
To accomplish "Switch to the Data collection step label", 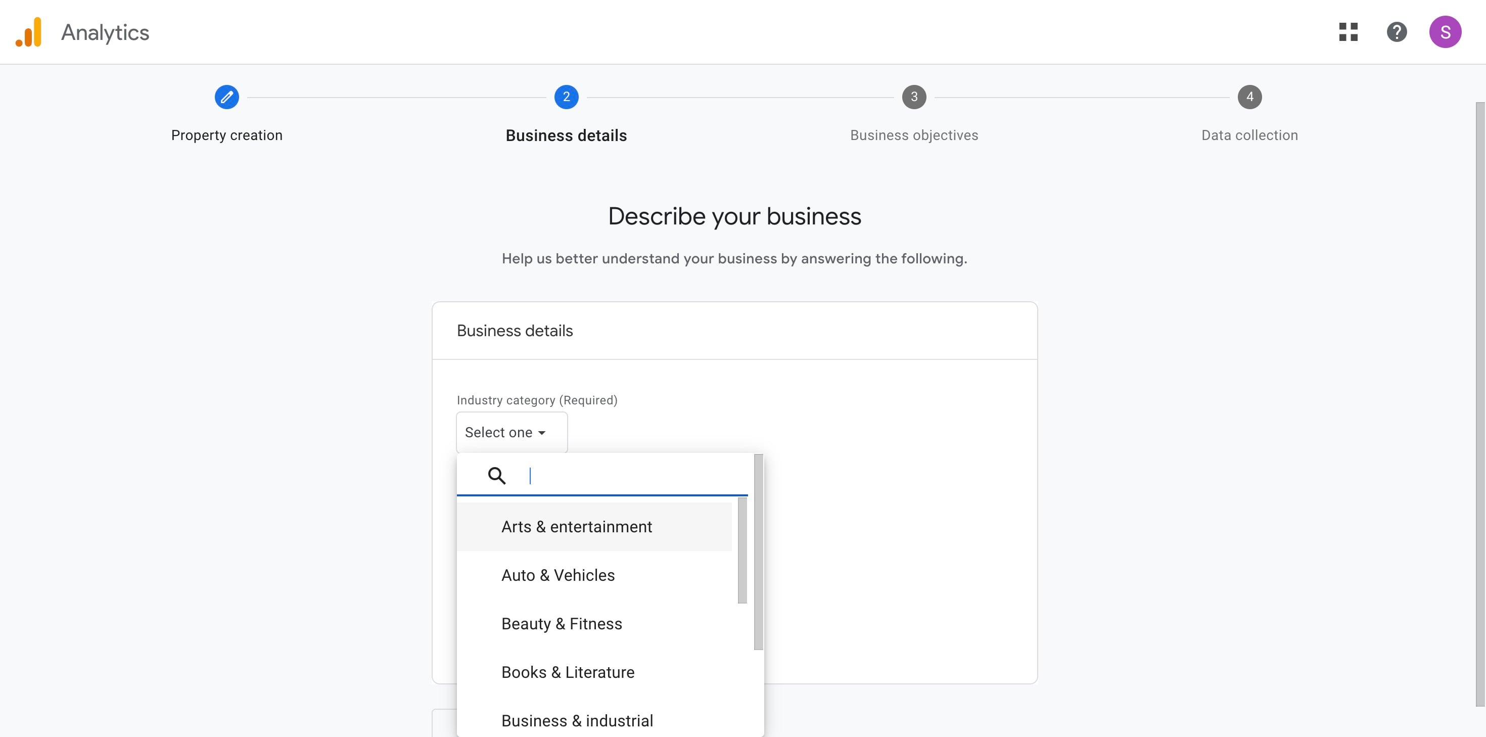I will (x=1249, y=135).
